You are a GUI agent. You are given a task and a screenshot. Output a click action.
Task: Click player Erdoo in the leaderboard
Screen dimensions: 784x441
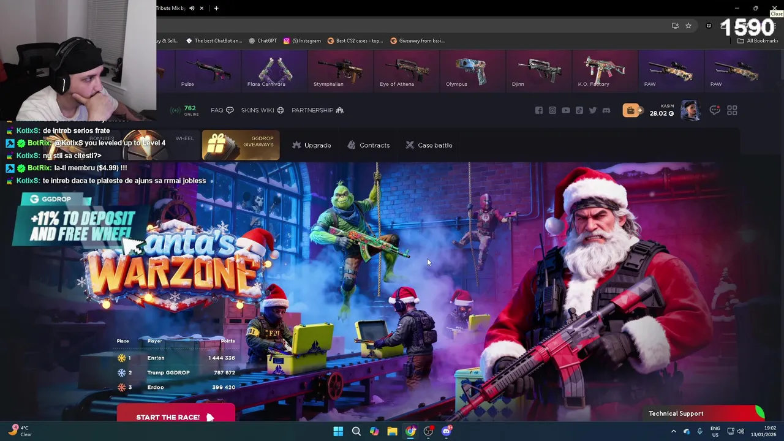click(x=156, y=387)
